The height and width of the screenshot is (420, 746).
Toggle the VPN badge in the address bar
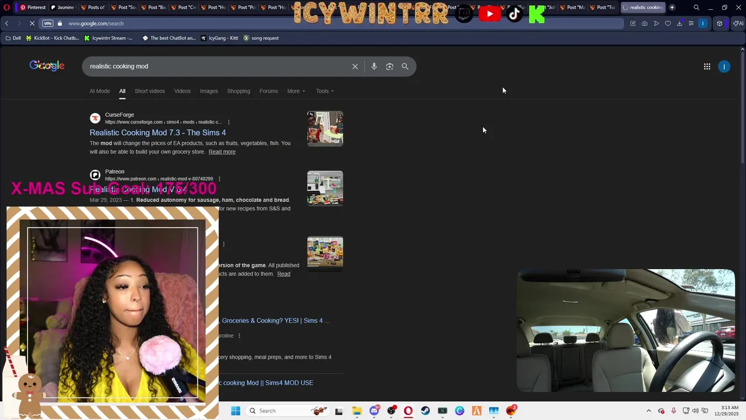[48, 23]
